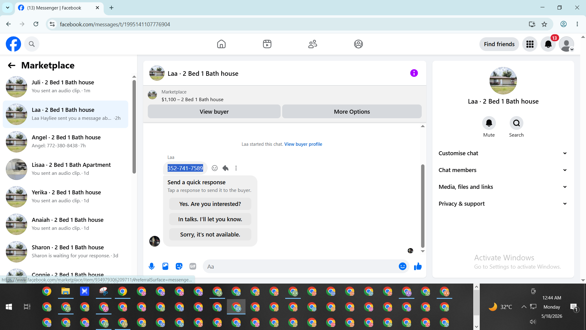Screen dimensions: 586x330
Task: React to the 352-741-7589 message
Action: coord(215,168)
